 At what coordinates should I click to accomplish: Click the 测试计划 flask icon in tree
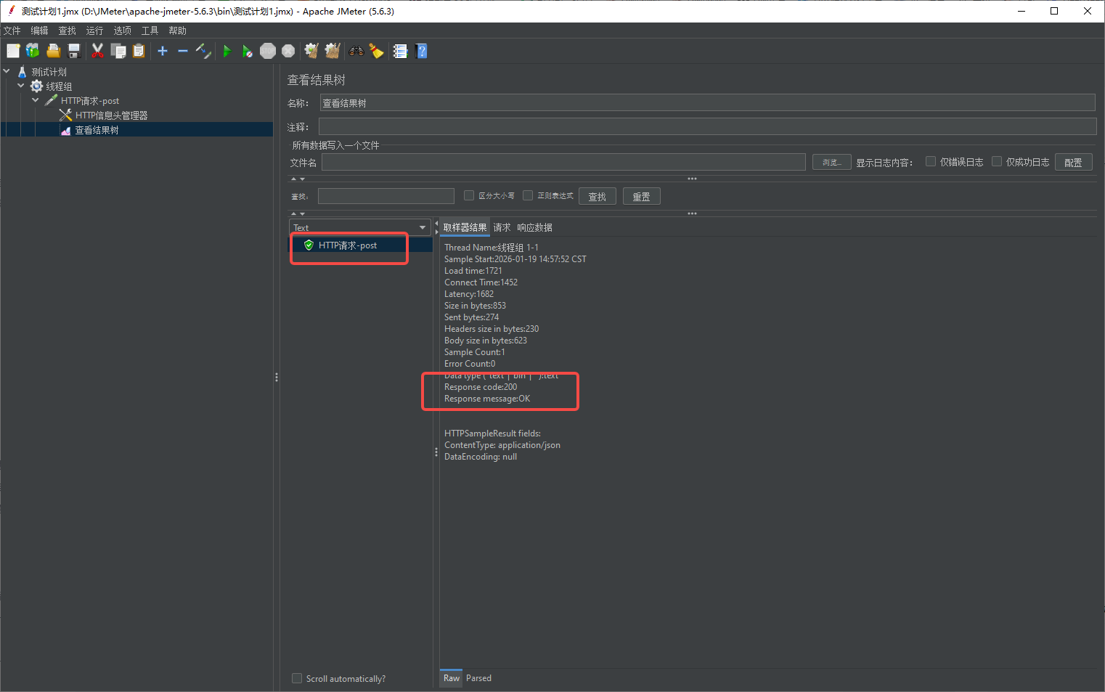click(x=23, y=72)
